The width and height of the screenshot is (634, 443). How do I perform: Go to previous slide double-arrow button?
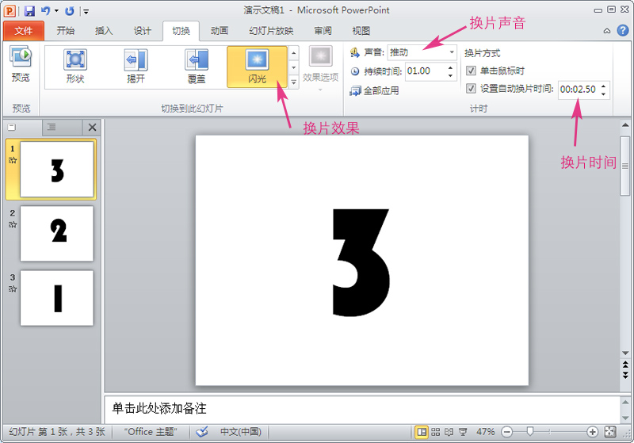pyautogui.click(x=625, y=365)
